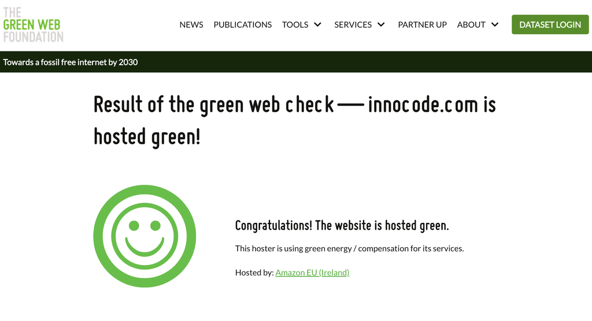Open the About menu item

[471, 24]
